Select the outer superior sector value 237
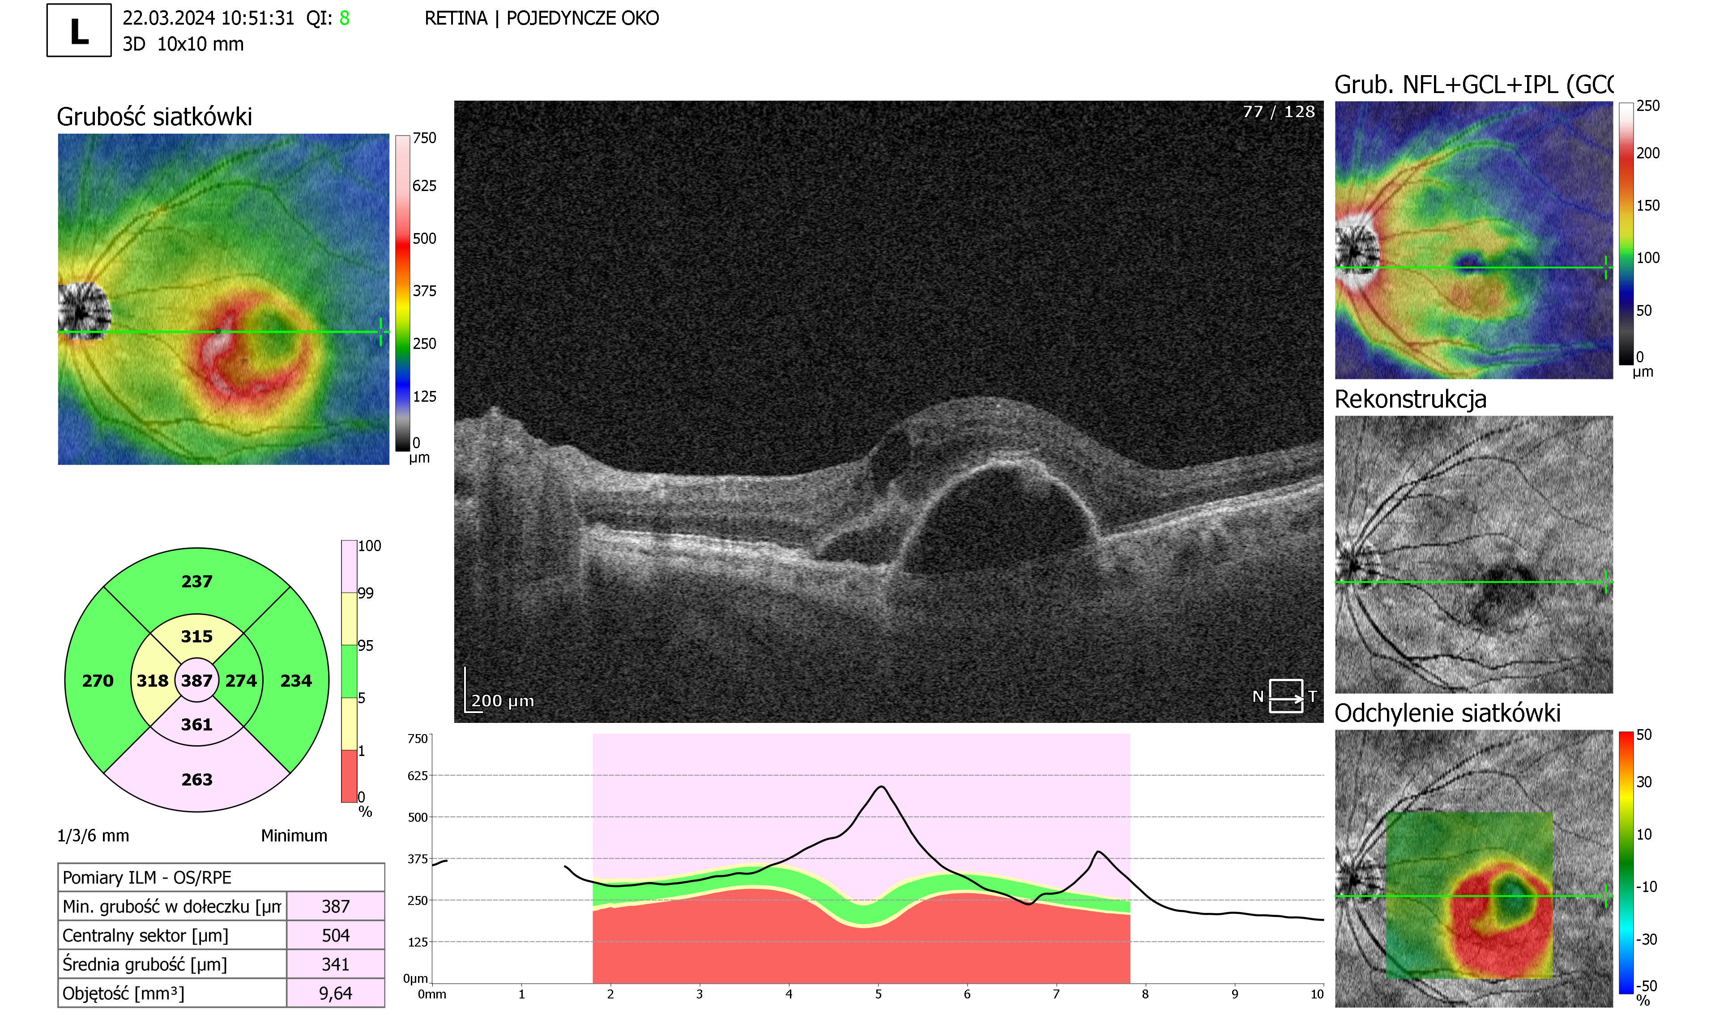This screenshot has height=1015, width=1728. click(197, 581)
